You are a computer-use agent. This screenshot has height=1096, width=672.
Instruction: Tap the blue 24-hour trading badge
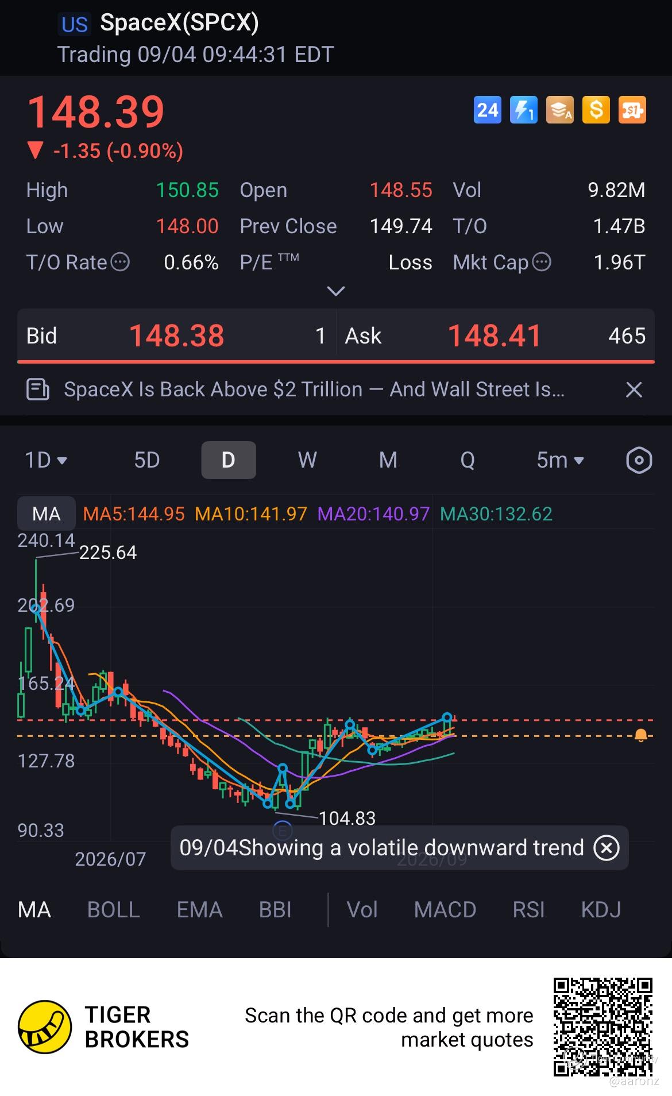(x=488, y=110)
